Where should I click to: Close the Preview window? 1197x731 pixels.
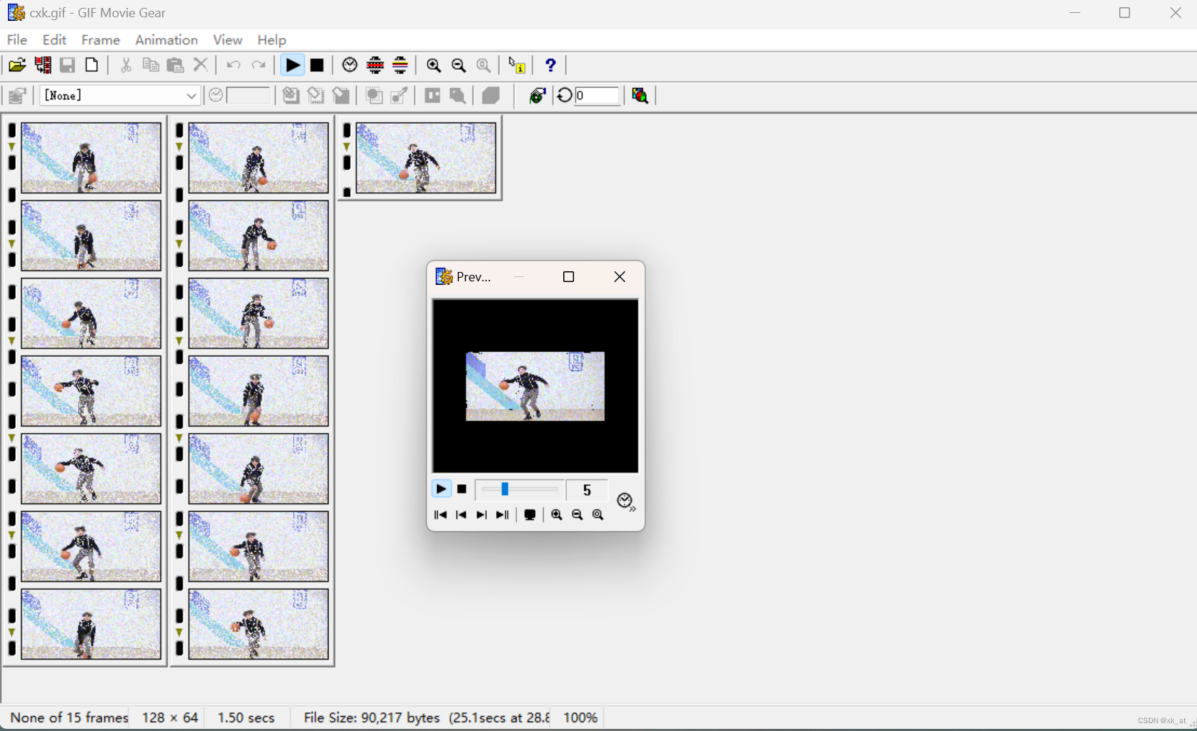619,277
